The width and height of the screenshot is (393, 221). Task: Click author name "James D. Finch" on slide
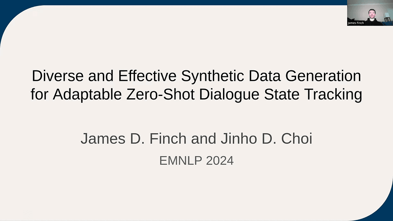coord(134,139)
